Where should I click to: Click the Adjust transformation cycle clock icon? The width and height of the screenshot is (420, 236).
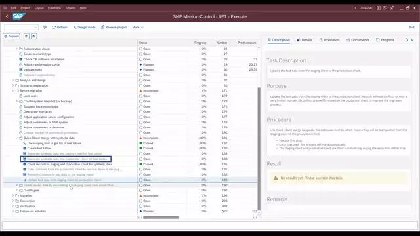pos(20,64)
